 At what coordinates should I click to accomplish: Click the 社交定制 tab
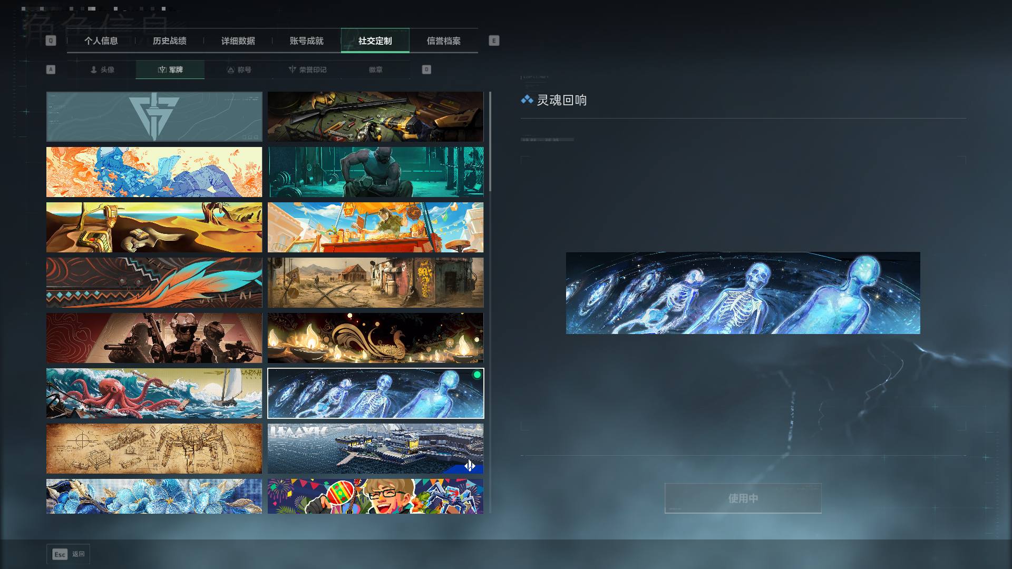pos(375,41)
